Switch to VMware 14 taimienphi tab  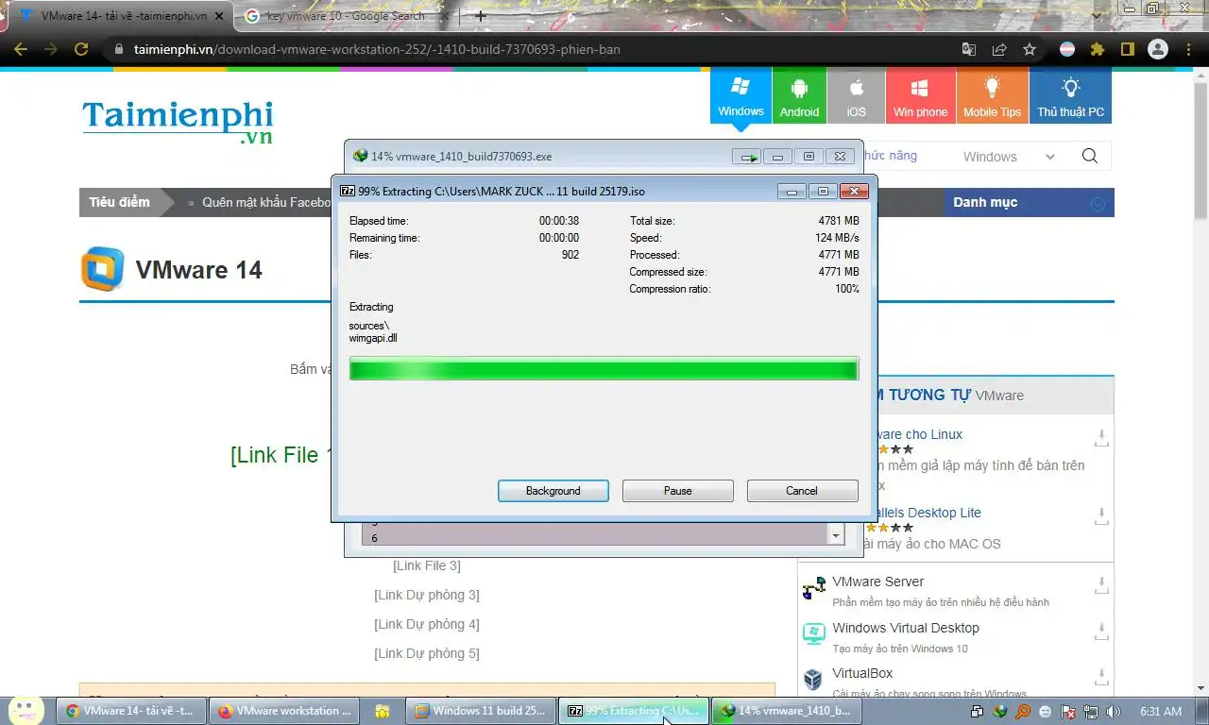(x=120, y=16)
